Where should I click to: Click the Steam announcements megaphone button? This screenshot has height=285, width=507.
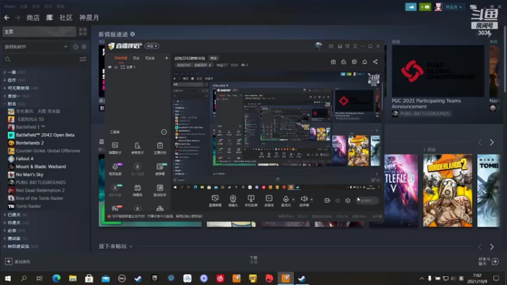tap(411, 7)
